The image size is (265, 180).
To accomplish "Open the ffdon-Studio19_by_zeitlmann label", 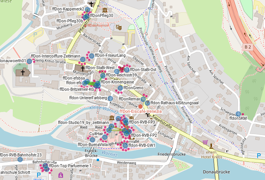I will (84, 122).
